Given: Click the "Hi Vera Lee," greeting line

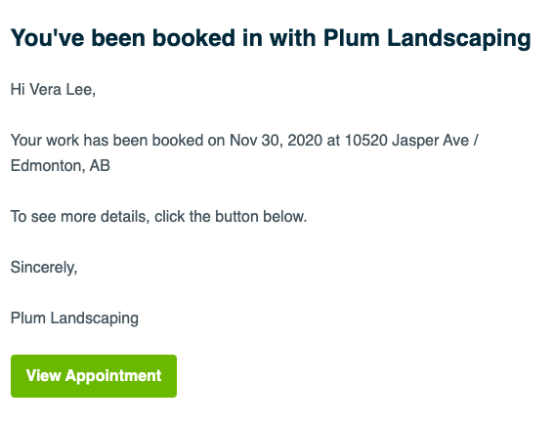Looking at the screenshot, I should click(53, 89).
